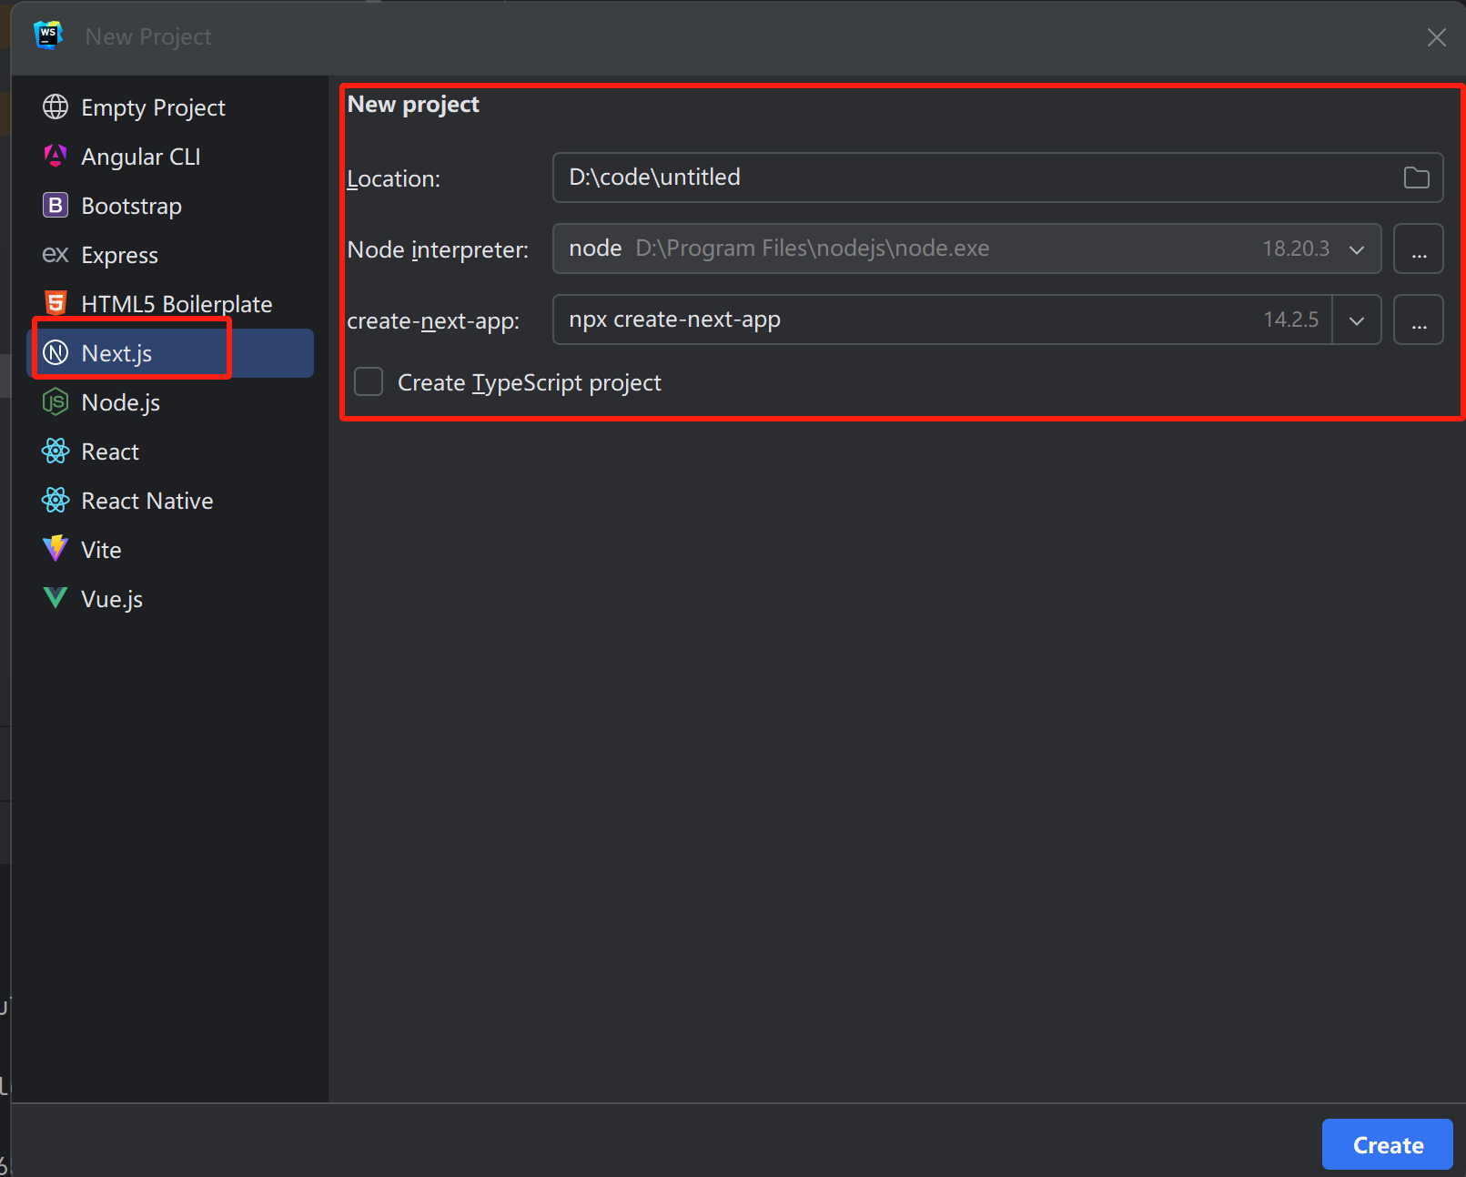This screenshot has width=1466, height=1177.
Task: Click the 18.20.3 node version text
Action: [1296, 249]
